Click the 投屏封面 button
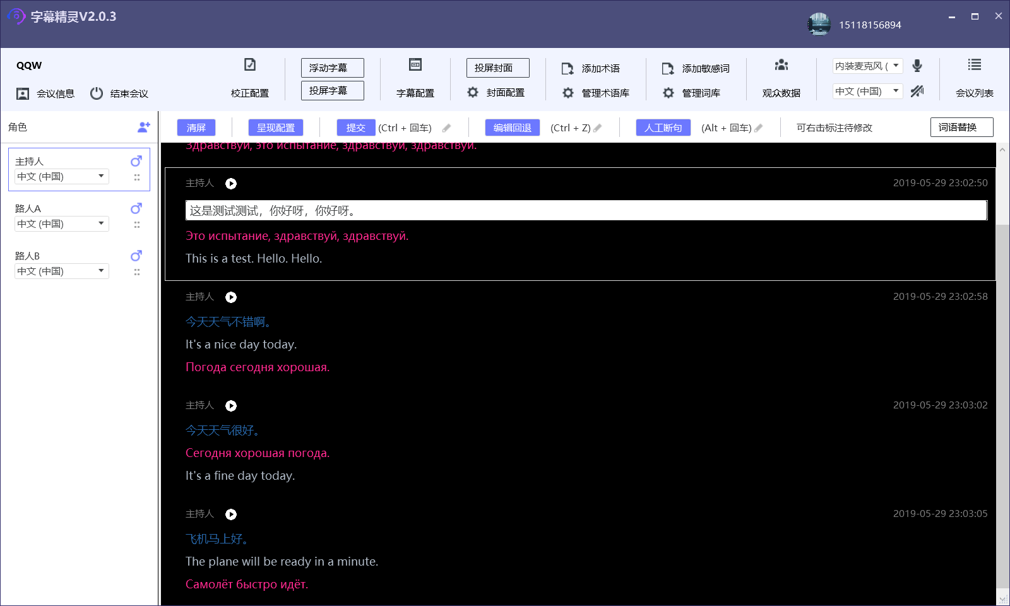The height and width of the screenshot is (606, 1010). (498, 68)
